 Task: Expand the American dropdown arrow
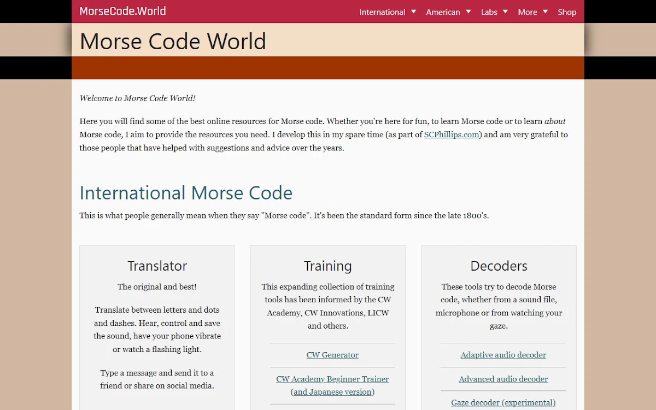point(468,11)
